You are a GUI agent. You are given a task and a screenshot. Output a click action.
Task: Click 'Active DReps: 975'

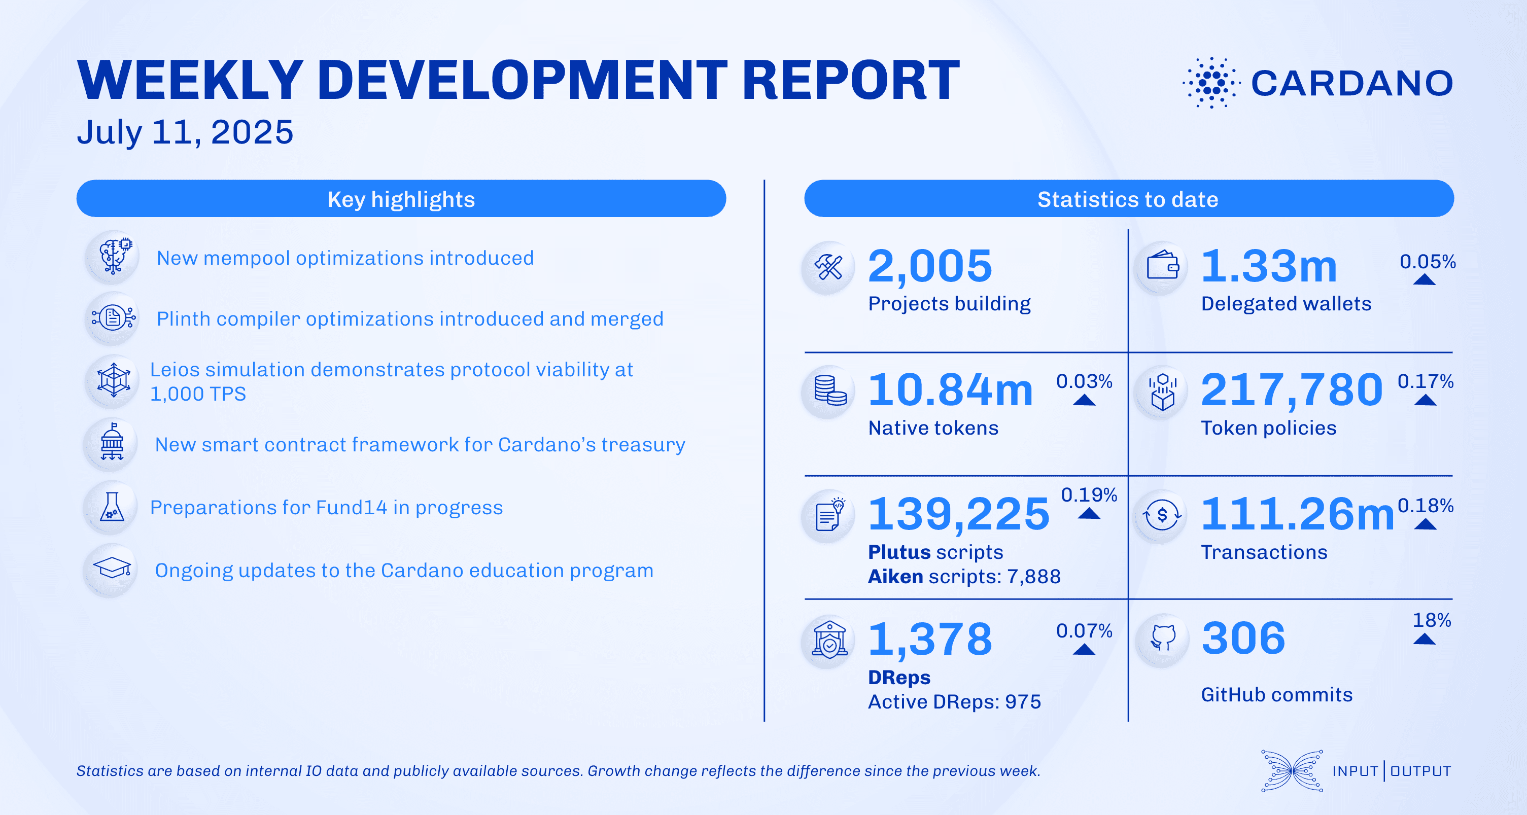[x=954, y=702]
